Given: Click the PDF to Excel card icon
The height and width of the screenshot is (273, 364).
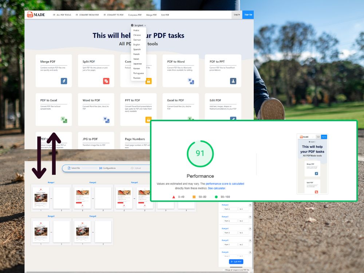Looking at the screenshot, I should click(x=64, y=120).
